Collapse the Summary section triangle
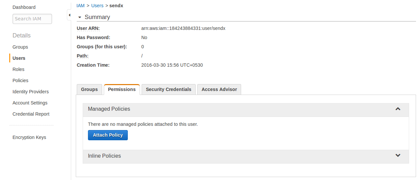This screenshot has height=180, width=419. (79, 17)
